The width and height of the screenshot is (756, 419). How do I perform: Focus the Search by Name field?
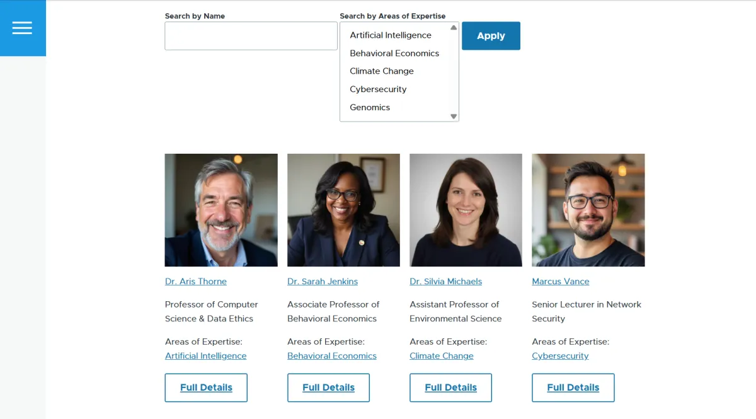pyautogui.click(x=251, y=36)
